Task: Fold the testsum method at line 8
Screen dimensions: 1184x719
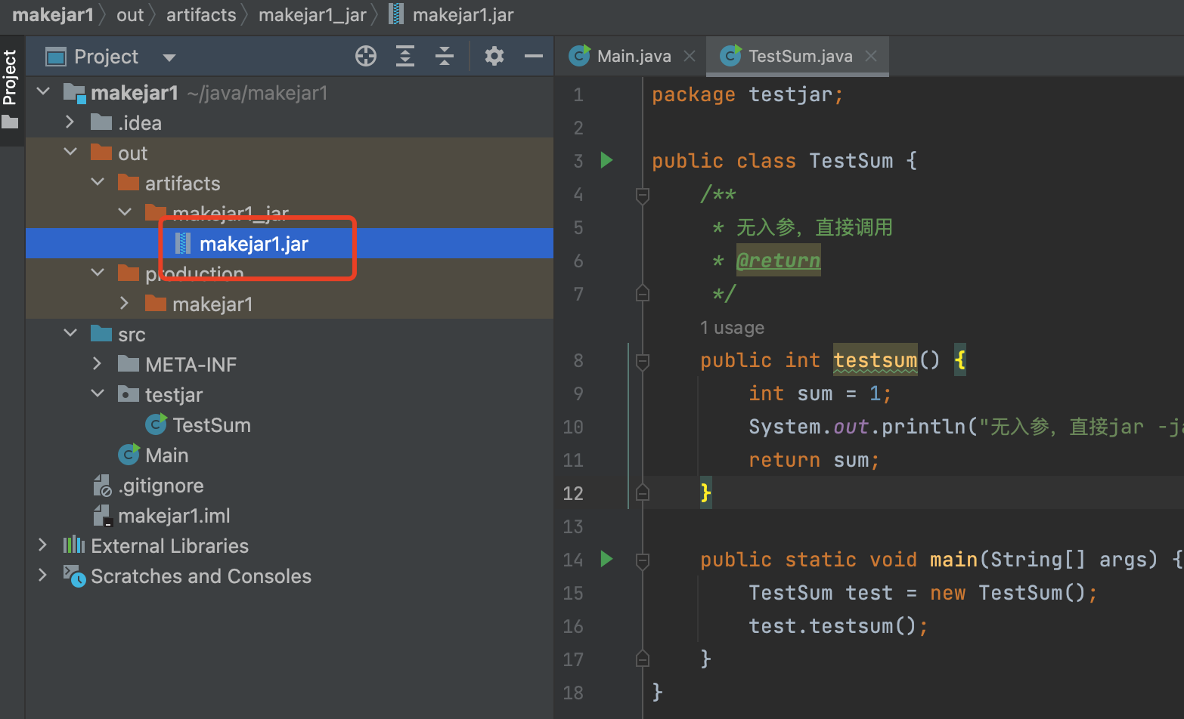Action: pyautogui.click(x=643, y=361)
